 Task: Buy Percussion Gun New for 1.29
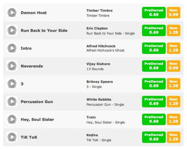pyautogui.click(x=173, y=101)
